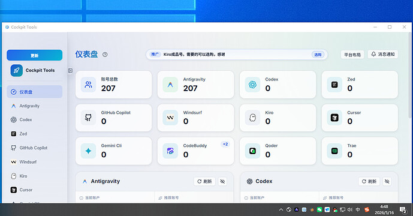Click the Windsurf logo in stats card

(170, 118)
